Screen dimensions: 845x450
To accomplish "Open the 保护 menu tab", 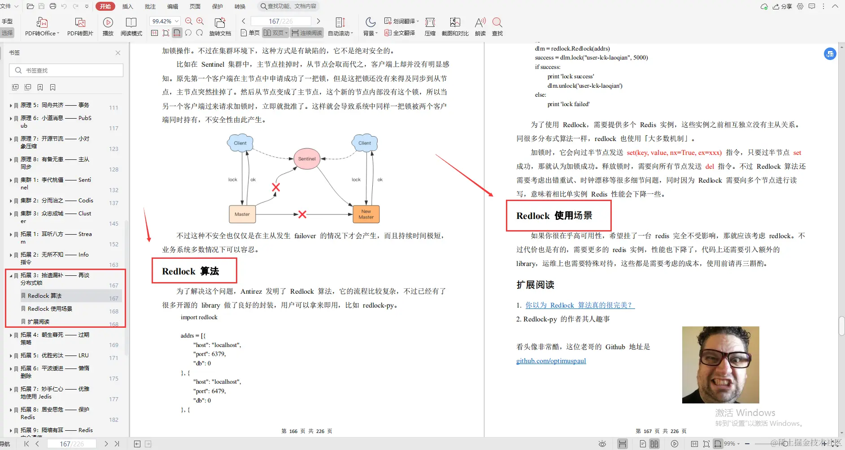I will coord(218,6).
